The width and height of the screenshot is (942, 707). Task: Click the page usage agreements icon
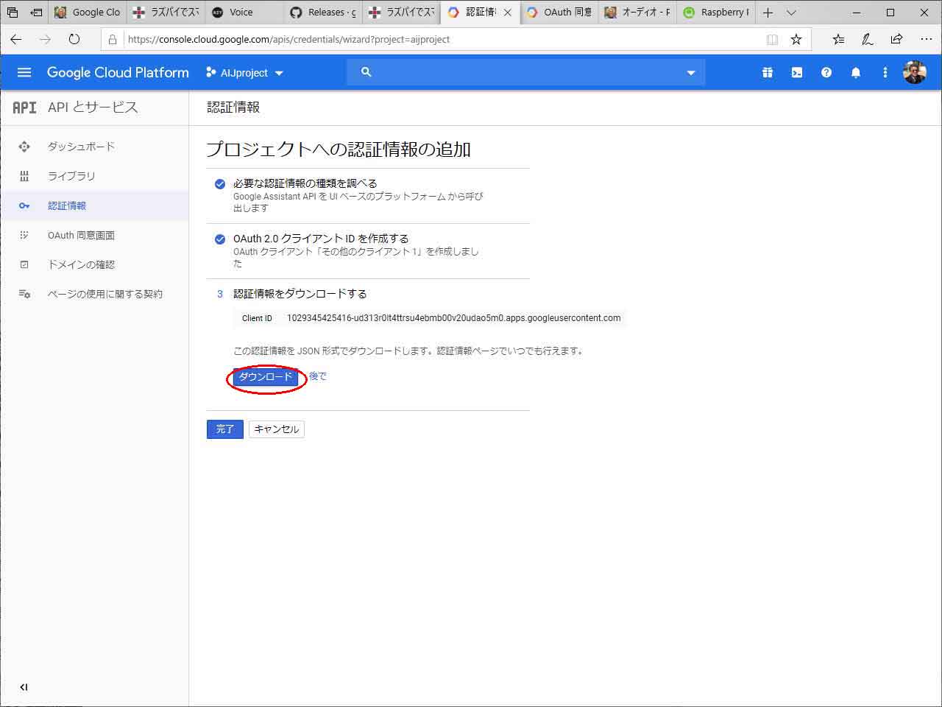pos(24,294)
